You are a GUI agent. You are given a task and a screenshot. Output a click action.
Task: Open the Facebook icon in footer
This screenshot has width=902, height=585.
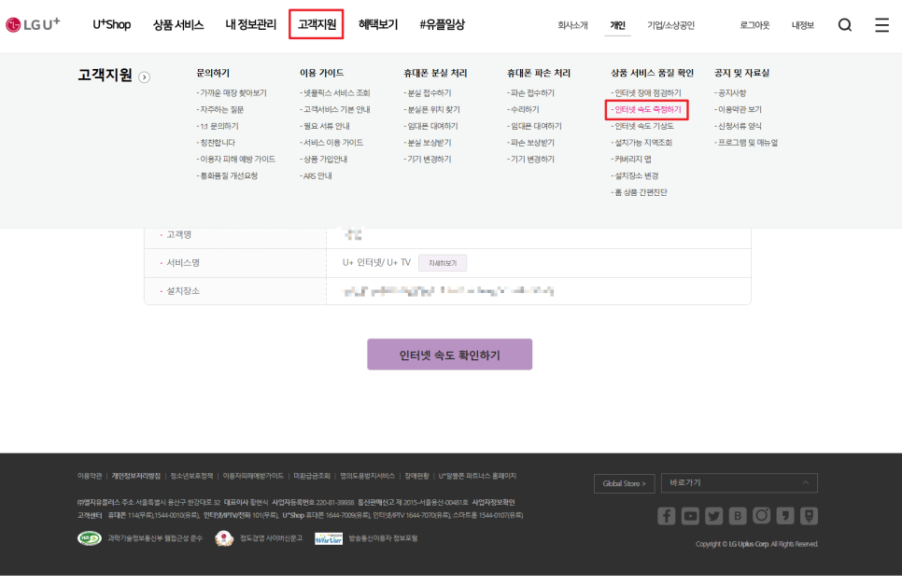click(666, 515)
